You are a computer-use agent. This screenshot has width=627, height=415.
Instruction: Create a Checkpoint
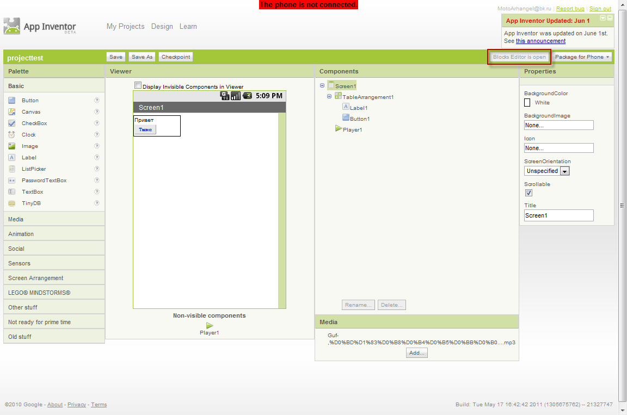pos(176,57)
